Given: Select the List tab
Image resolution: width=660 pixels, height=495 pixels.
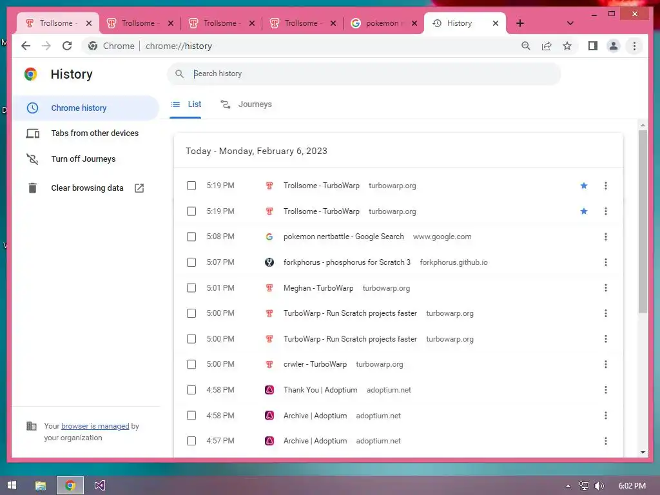Looking at the screenshot, I should point(186,104).
